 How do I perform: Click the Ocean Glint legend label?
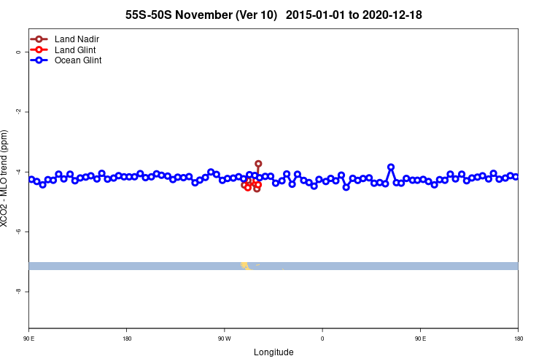78,60
